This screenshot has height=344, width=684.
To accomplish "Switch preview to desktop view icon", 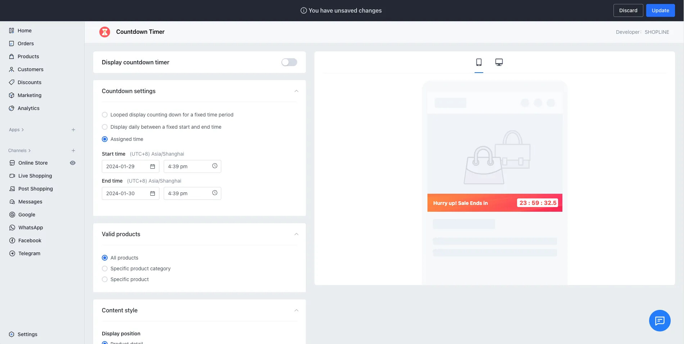I will click(x=499, y=62).
